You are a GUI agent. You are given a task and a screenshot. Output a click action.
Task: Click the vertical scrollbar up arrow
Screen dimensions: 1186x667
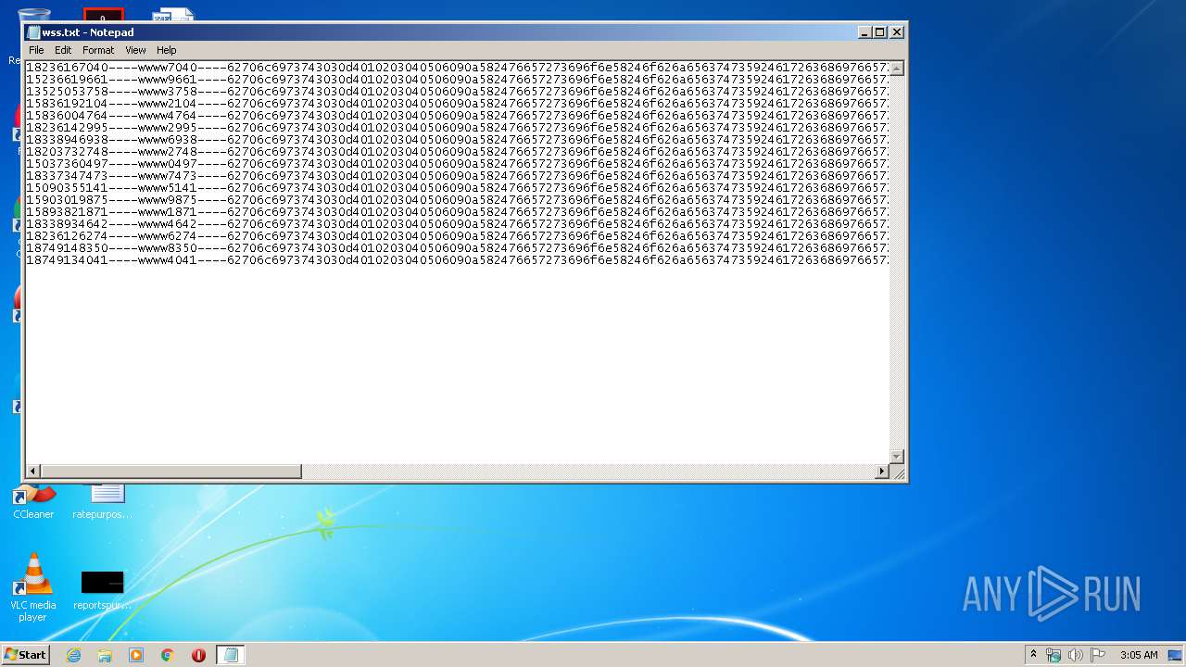(896, 69)
